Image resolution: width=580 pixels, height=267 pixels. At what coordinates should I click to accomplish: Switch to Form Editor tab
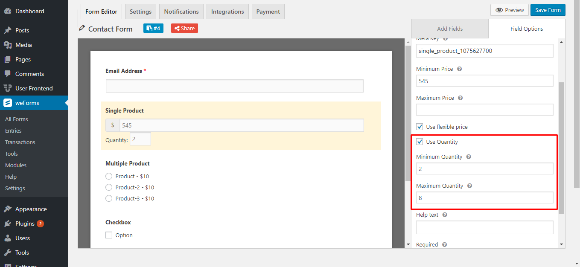(x=101, y=12)
